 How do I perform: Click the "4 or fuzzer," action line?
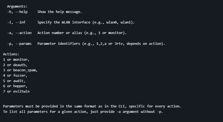(15, 75)
